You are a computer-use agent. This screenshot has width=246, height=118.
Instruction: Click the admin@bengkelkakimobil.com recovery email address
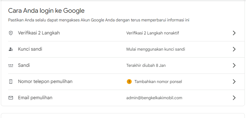click(x=154, y=98)
